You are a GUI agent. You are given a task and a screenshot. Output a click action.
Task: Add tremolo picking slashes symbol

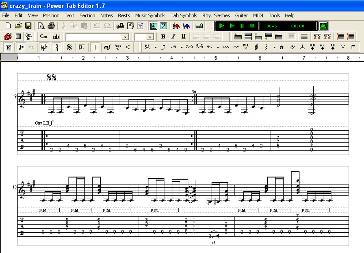[x=256, y=47]
